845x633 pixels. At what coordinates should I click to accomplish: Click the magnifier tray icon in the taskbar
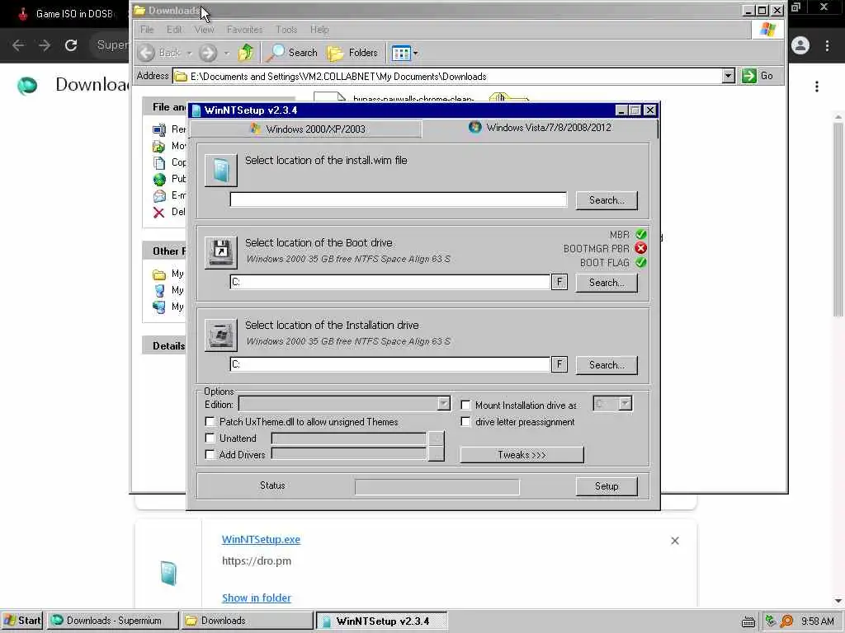point(786,621)
